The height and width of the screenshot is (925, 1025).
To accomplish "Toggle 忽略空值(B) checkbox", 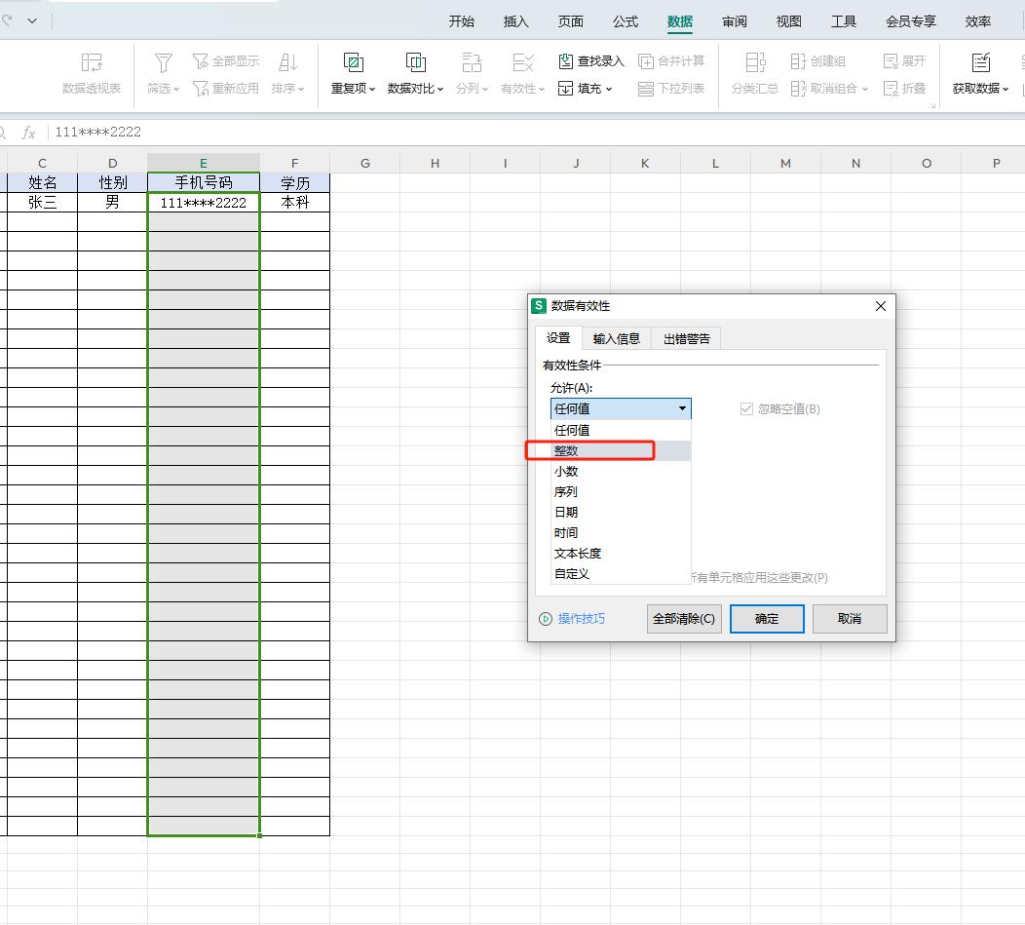I will (x=746, y=408).
